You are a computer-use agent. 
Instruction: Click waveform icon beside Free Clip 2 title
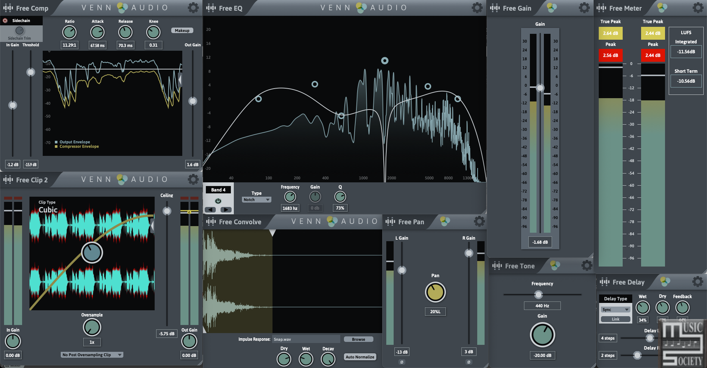pyautogui.click(x=8, y=179)
